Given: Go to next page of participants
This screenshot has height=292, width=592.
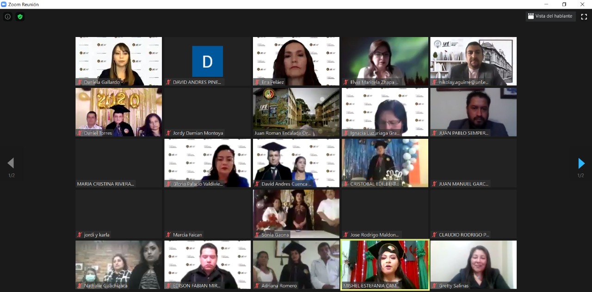Looking at the screenshot, I should [x=581, y=163].
